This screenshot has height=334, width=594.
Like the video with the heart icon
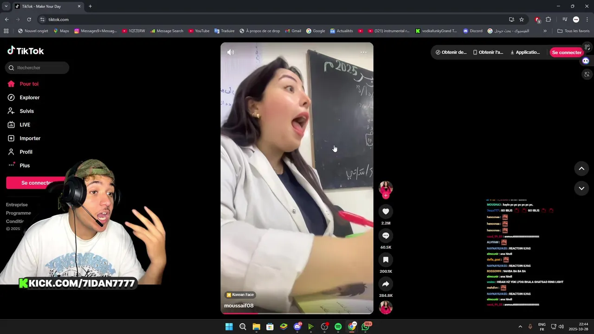386,212
